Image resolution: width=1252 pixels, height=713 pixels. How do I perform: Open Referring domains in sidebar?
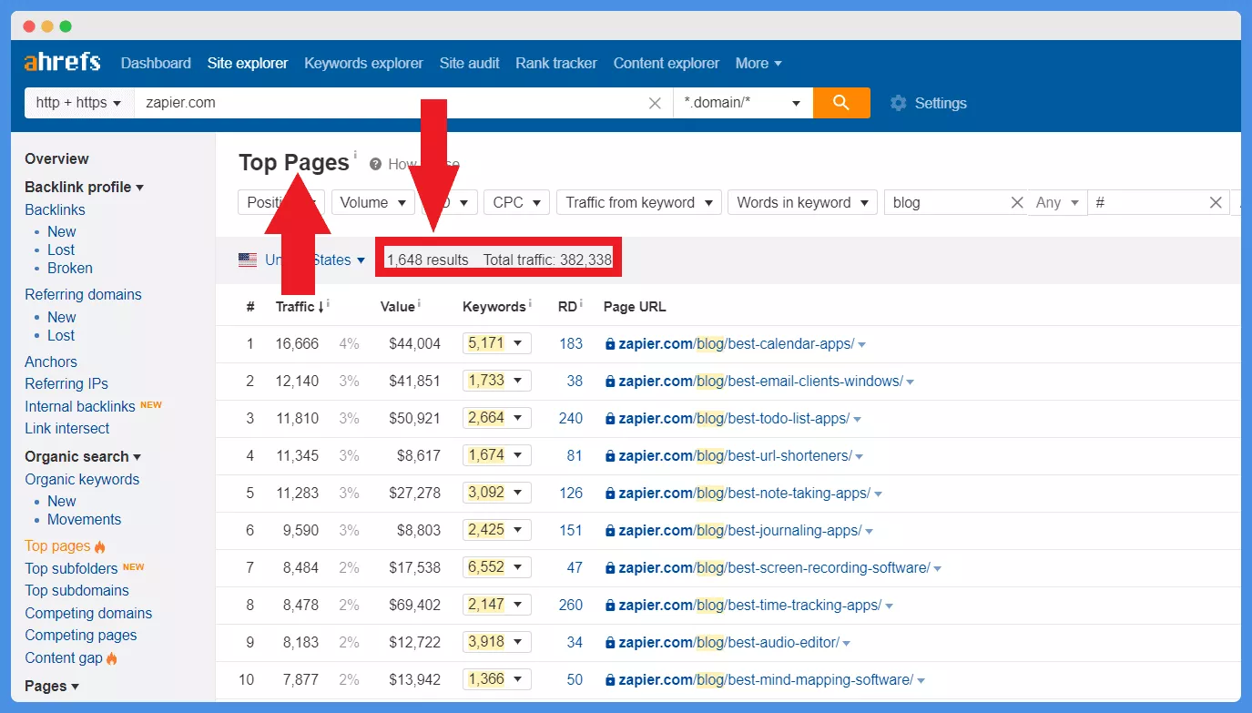point(83,294)
